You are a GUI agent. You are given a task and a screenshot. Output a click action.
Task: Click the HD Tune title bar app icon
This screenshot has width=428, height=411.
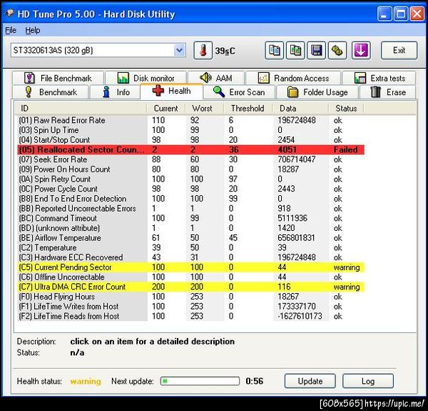tap(10, 14)
